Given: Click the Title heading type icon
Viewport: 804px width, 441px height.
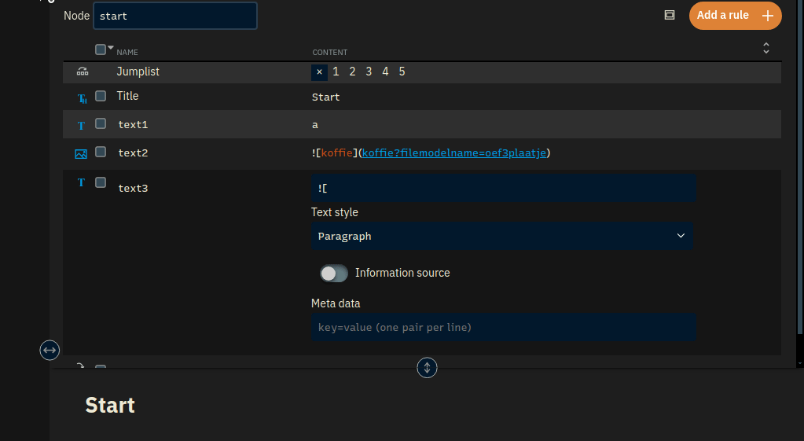Looking at the screenshot, I should coord(82,98).
